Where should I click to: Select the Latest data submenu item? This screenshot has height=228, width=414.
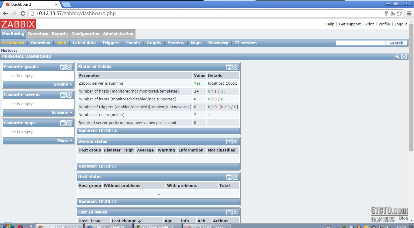click(x=84, y=43)
